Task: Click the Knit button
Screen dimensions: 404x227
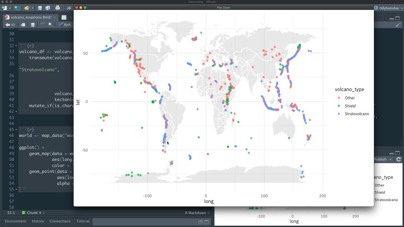Action: [65, 25]
